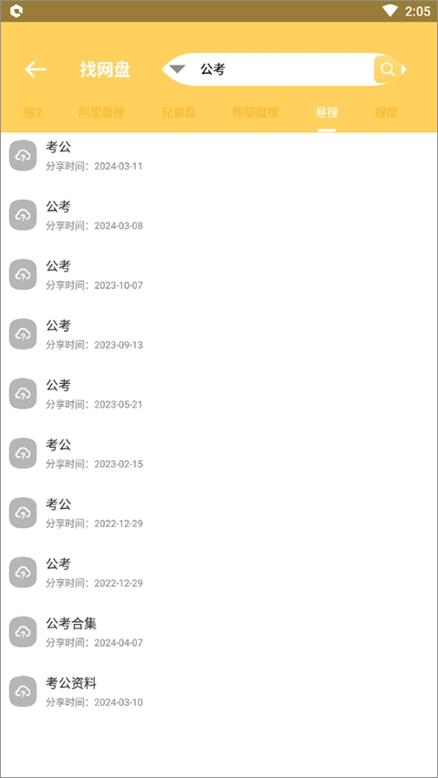Select the 熊猫盘搜 tab
Screen dimensions: 438x778
(255, 112)
